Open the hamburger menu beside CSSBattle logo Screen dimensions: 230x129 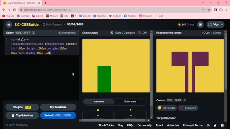(x=9, y=25)
